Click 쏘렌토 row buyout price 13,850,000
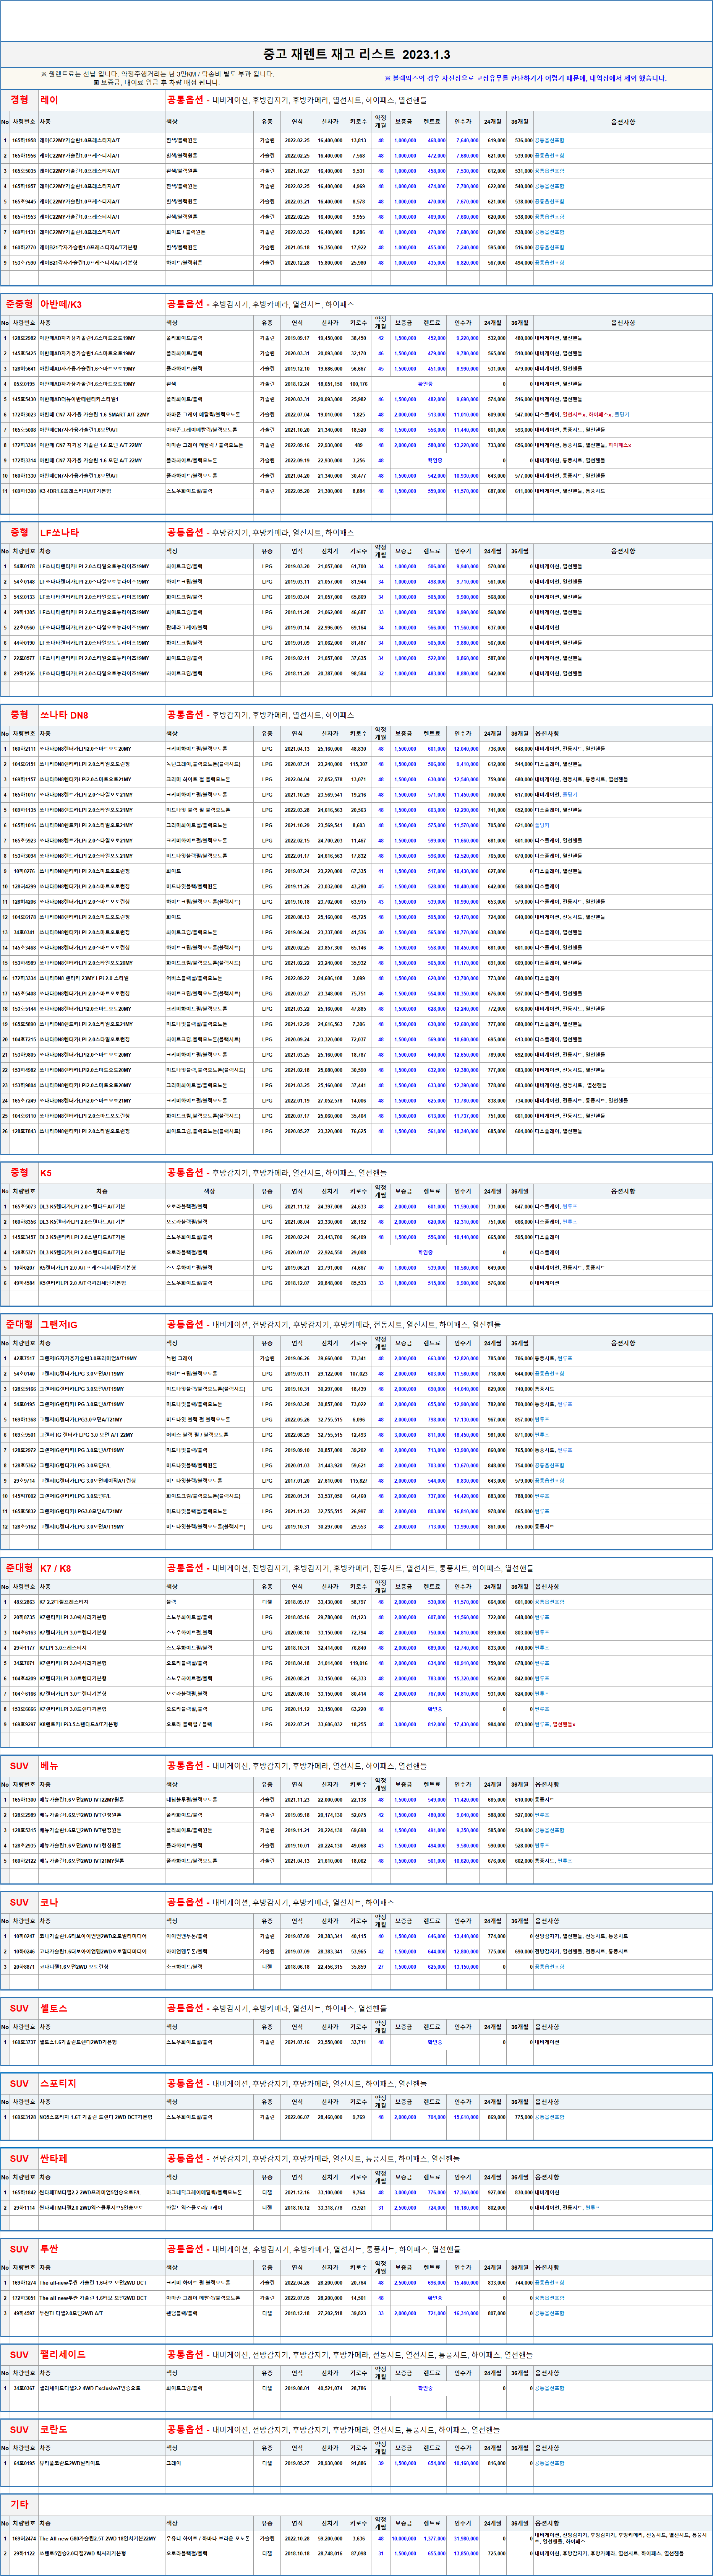The image size is (713, 2576). coord(466,2554)
